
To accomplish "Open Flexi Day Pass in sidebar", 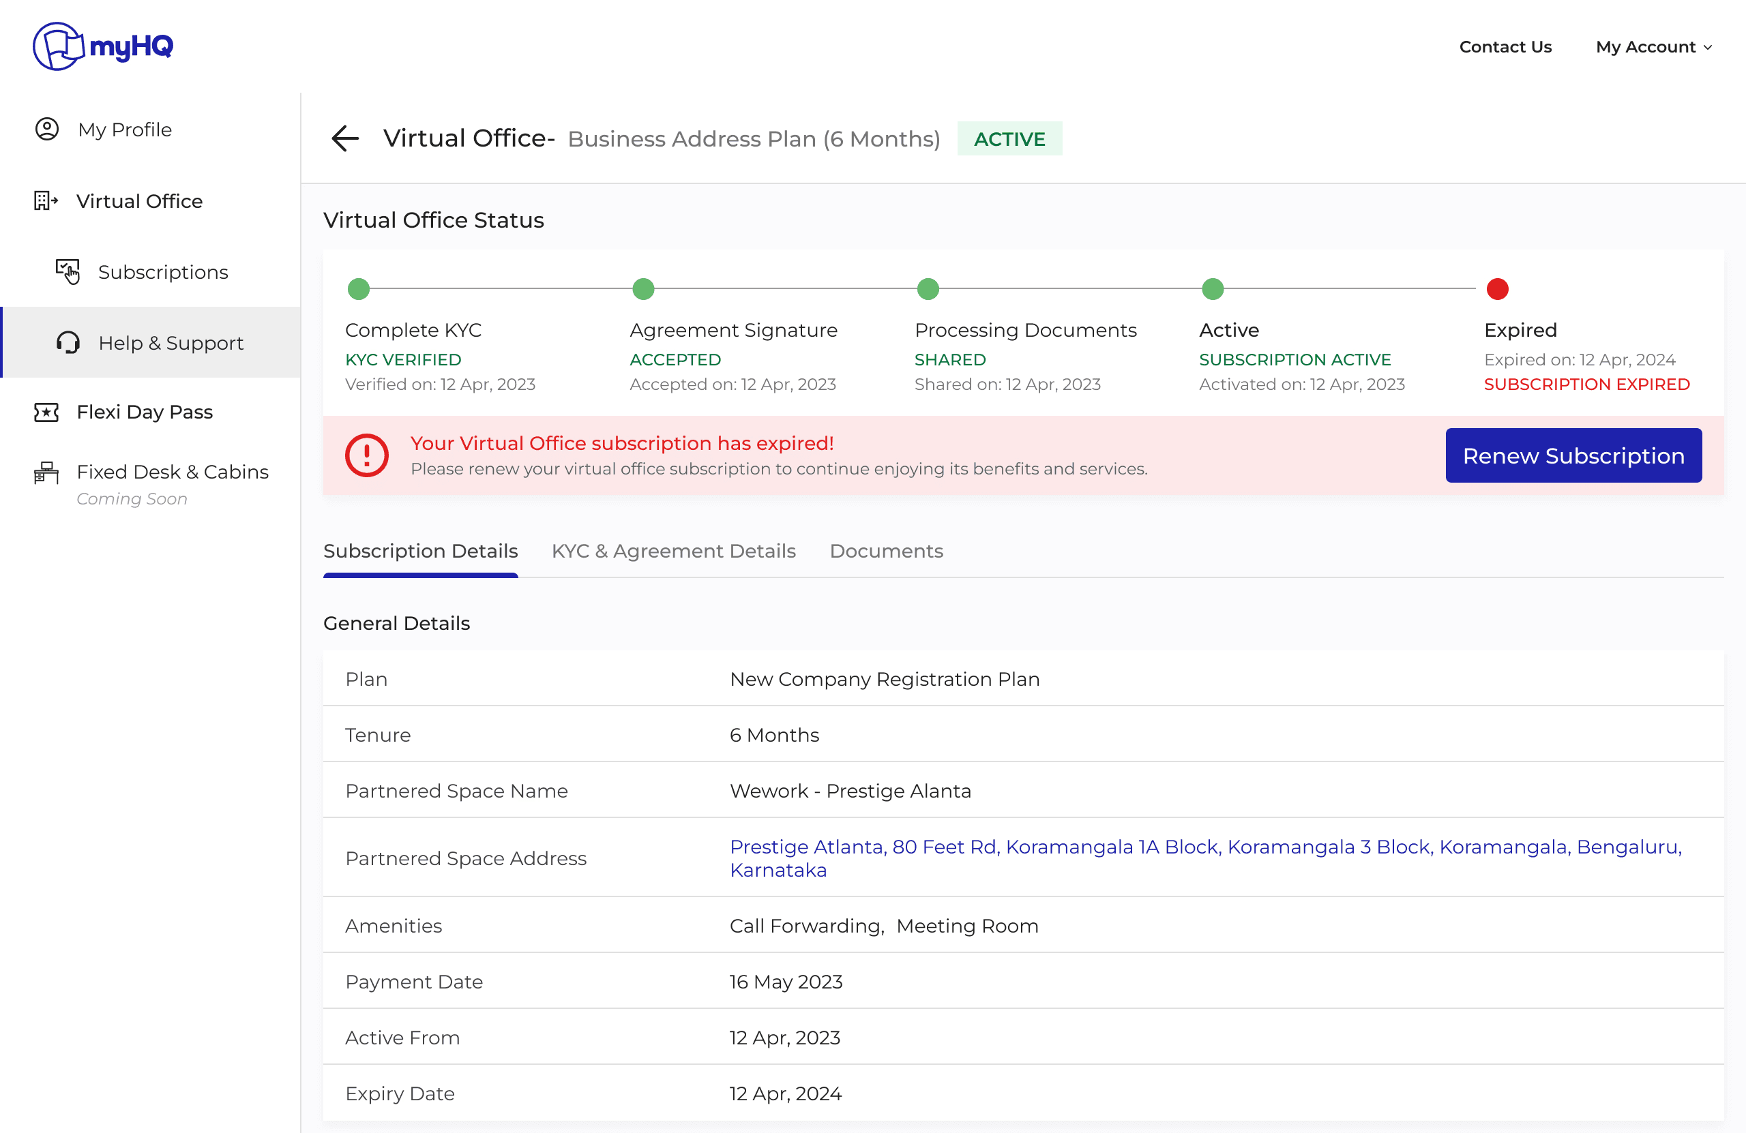I will (x=145, y=412).
